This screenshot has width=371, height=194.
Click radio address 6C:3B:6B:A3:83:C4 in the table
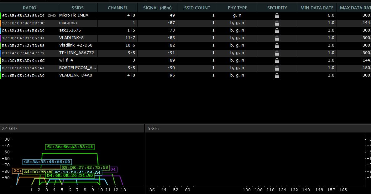pyautogui.click(x=23, y=16)
